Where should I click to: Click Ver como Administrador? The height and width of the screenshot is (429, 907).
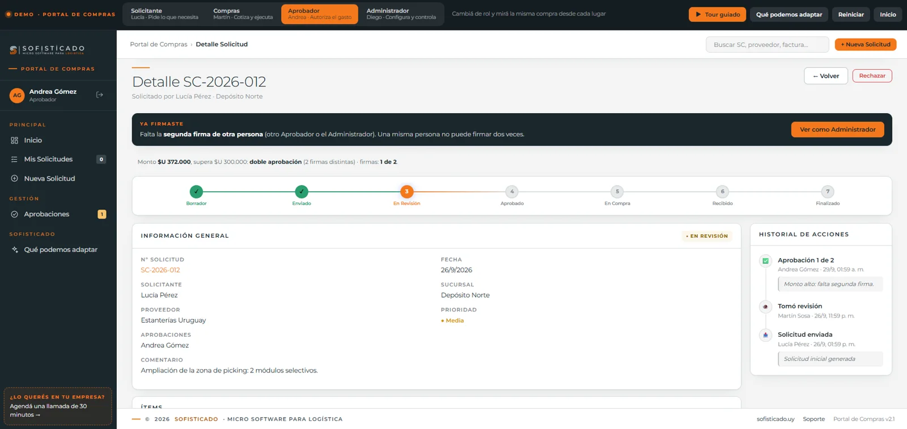tap(837, 130)
